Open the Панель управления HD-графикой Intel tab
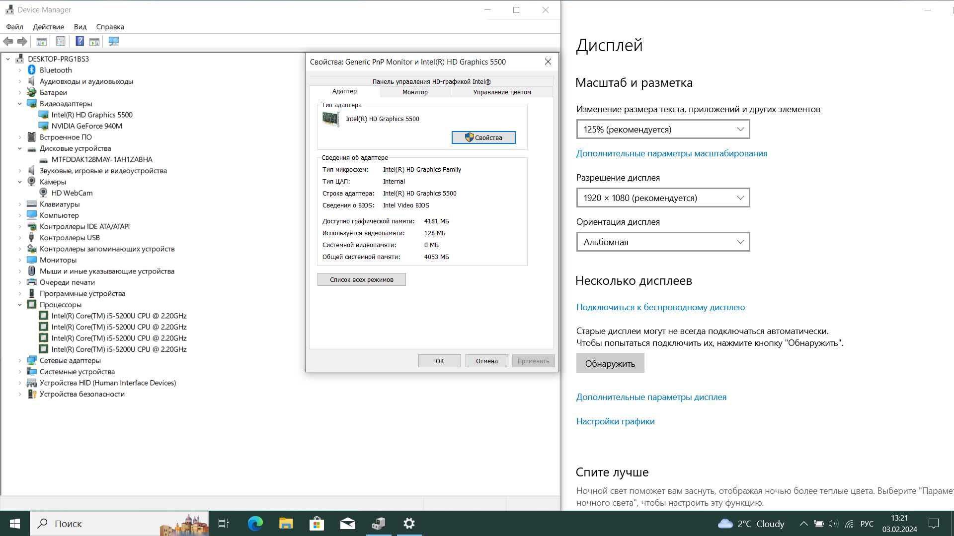Viewport: 954px width, 536px height. (x=431, y=81)
